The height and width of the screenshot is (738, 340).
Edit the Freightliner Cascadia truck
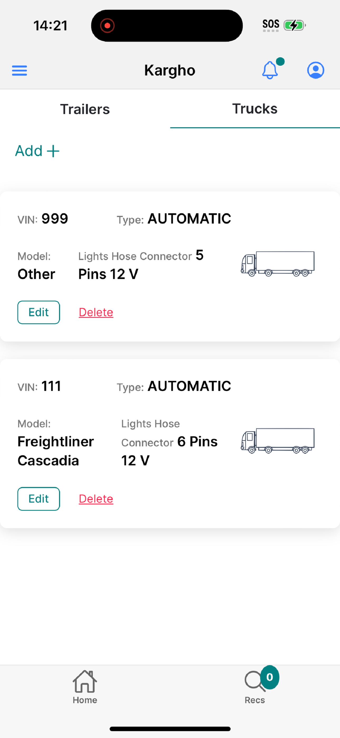point(39,499)
